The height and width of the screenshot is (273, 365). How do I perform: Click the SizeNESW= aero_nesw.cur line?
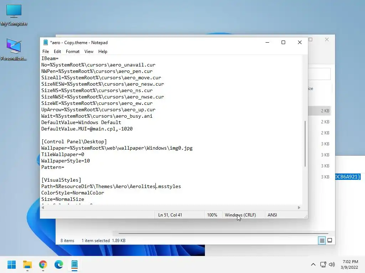[103, 84]
